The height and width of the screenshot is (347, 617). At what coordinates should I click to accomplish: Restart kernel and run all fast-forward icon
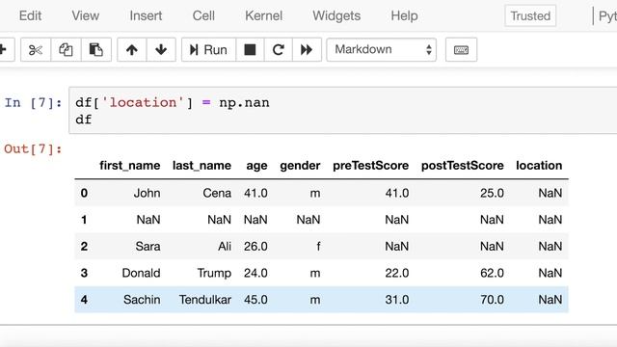click(x=307, y=50)
